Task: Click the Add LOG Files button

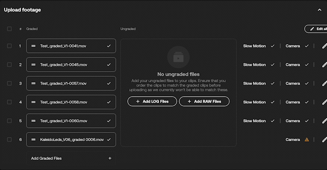Action: pyautogui.click(x=152, y=101)
